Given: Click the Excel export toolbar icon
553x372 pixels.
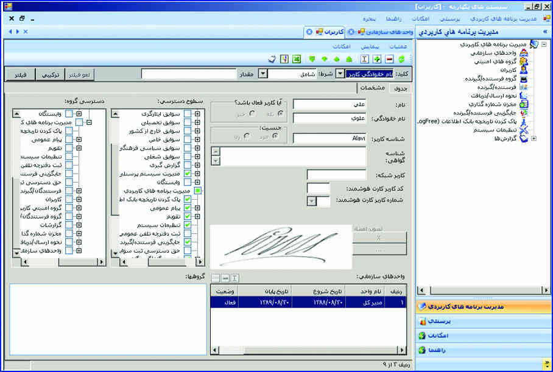Looking at the screenshot, I should (297, 59).
